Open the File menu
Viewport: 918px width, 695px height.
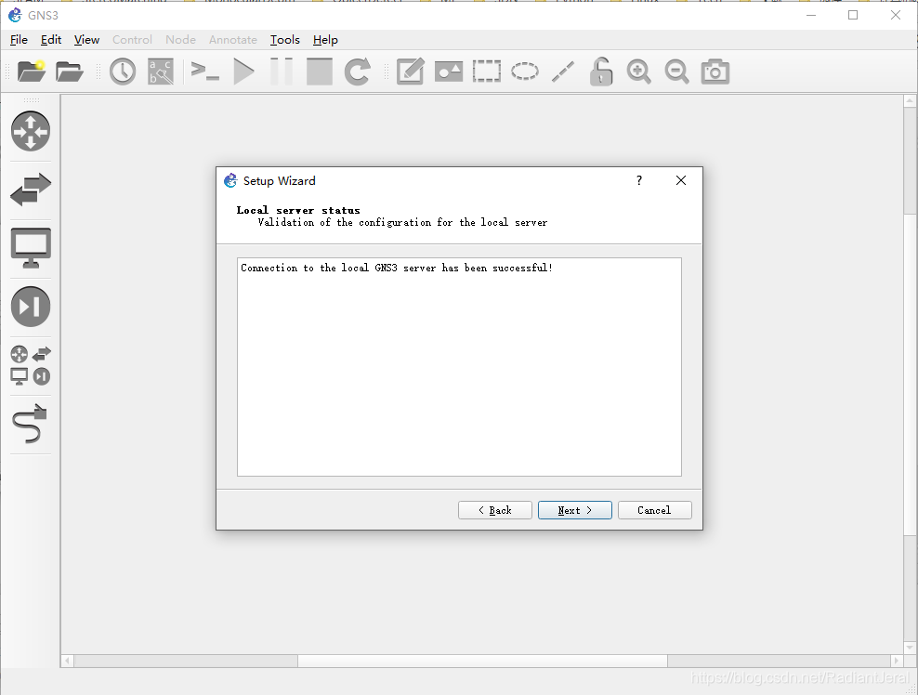[x=19, y=40]
